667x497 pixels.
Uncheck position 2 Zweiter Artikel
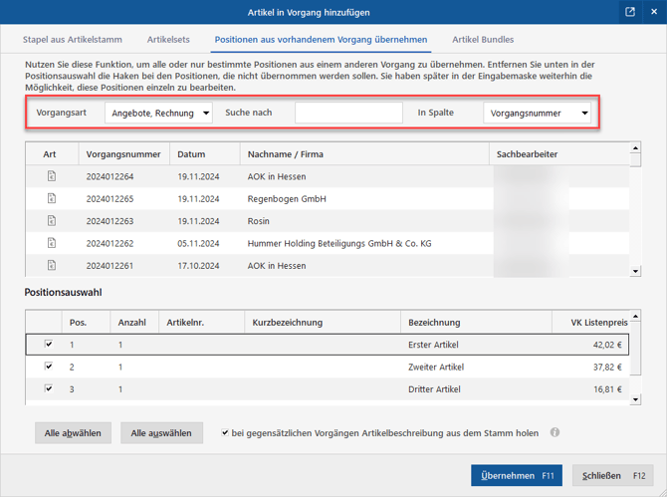[49, 366]
